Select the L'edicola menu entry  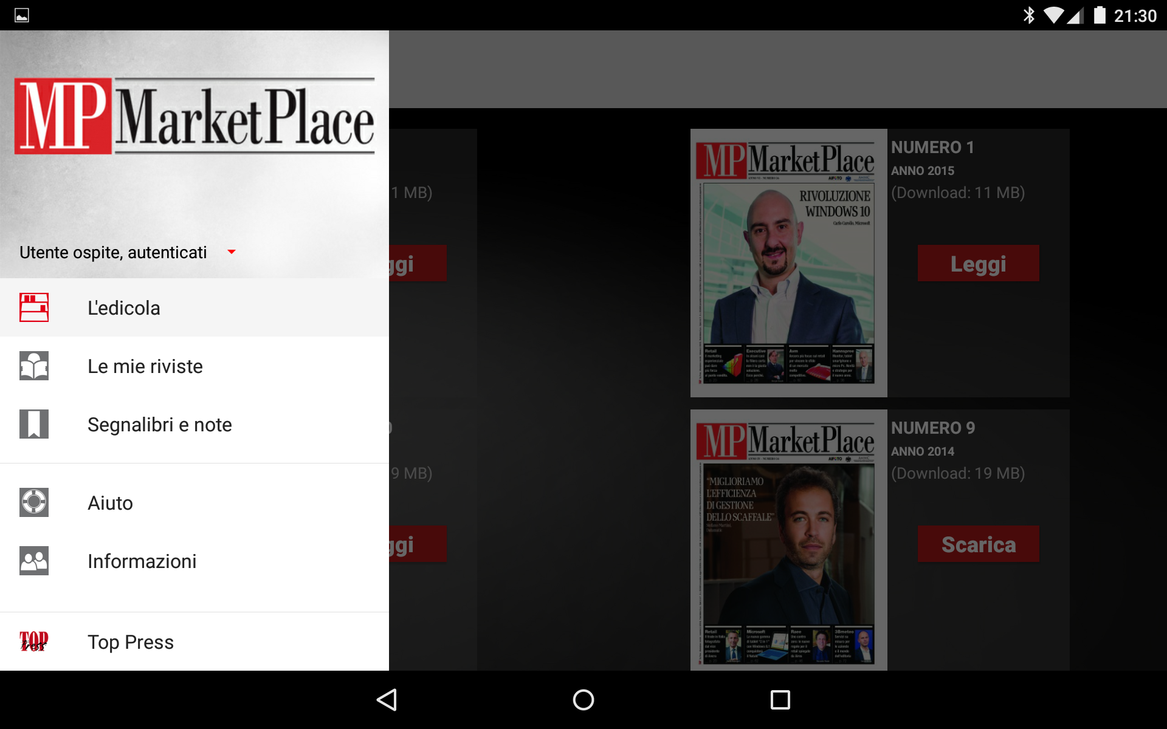click(124, 308)
